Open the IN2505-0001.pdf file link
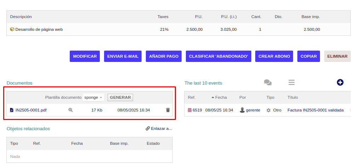Screen dimensions: 360x166 coord(31,110)
